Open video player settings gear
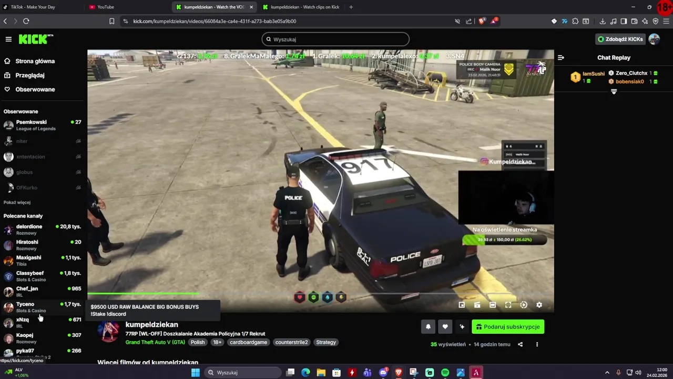 point(539,305)
